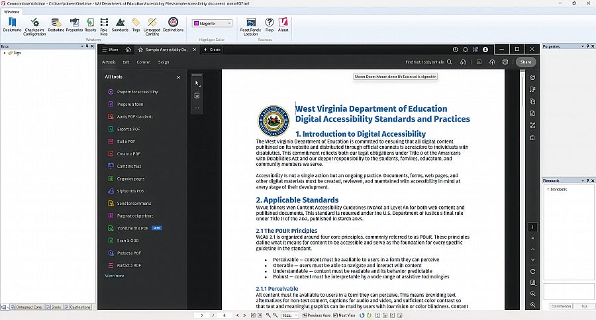The width and height of the screenshot is (596, 320).
Task: Open the Destinations target icon
Action: tap(173, 24)
